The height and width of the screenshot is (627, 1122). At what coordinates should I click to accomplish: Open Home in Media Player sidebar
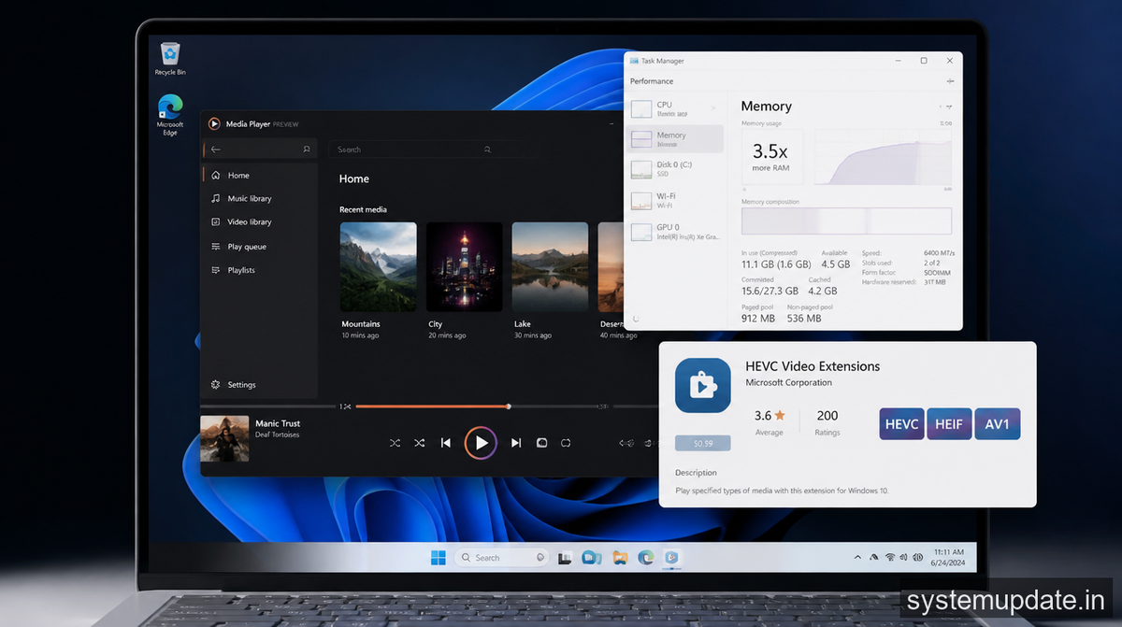tap(259, 176)
